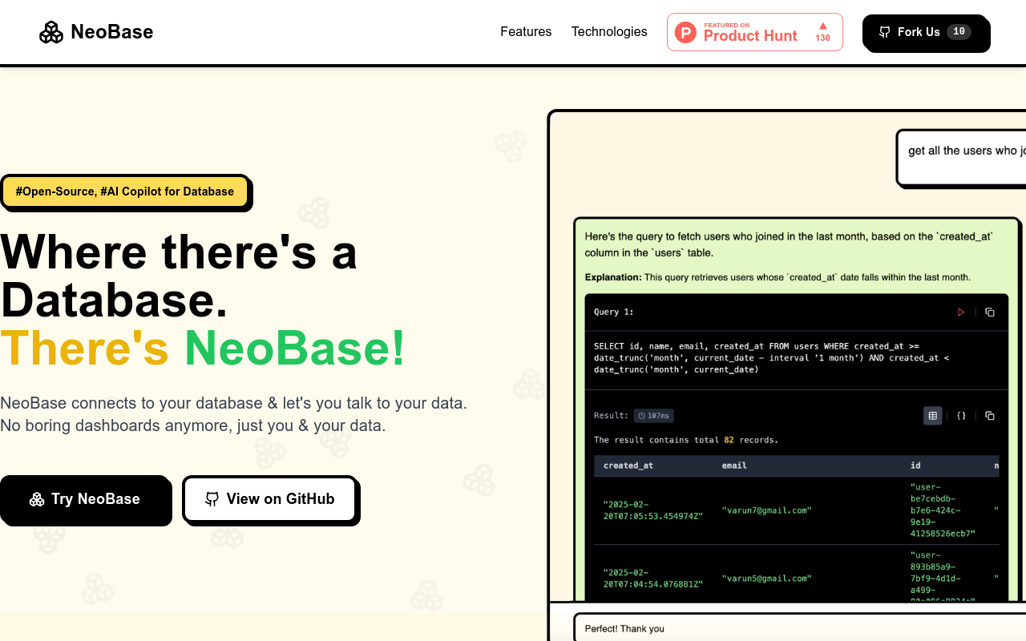The image size is (1026, 641).
Task: Open the Product Hunt featured badge
Action: pos(755,32)
